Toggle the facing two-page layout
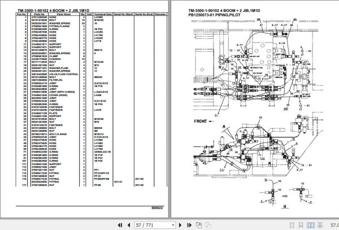 pos(310,225)
